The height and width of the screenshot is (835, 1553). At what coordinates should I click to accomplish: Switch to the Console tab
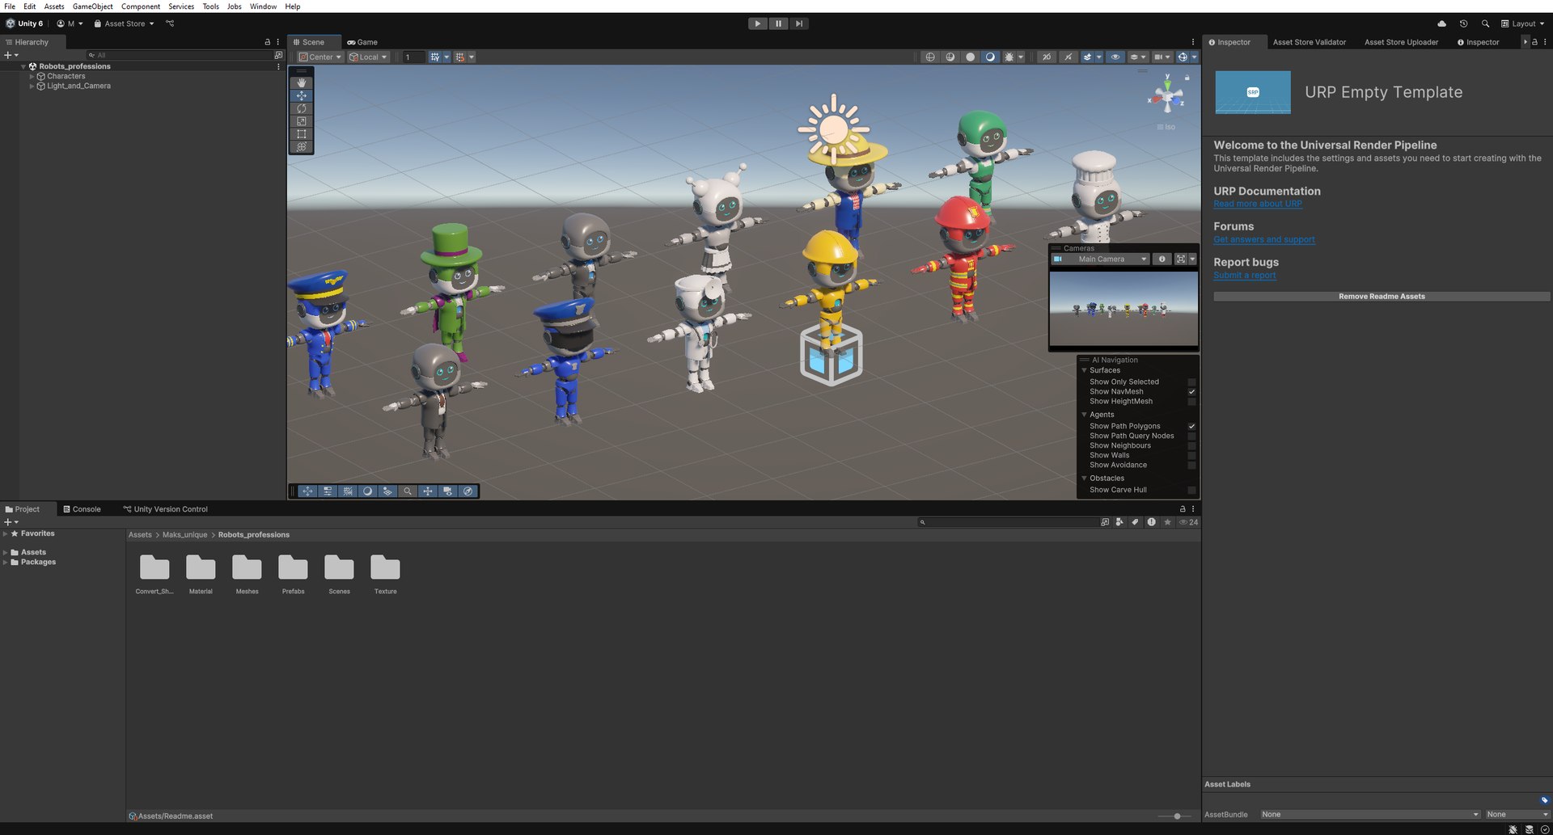coord(82,509)
